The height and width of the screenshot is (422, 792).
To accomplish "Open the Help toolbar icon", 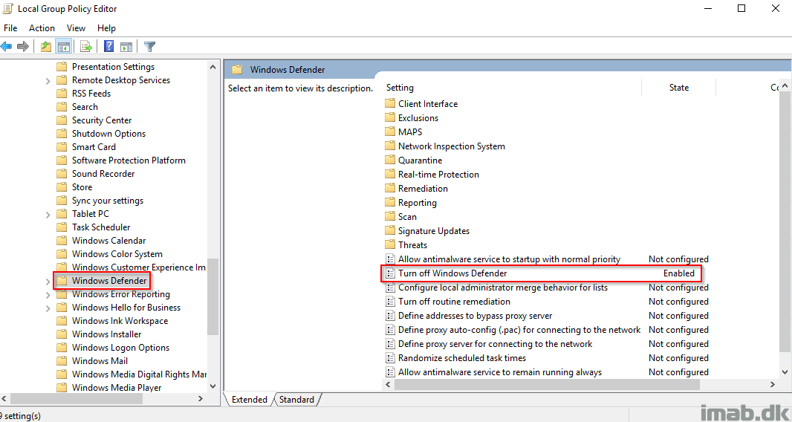I will (x=108, y=47).
